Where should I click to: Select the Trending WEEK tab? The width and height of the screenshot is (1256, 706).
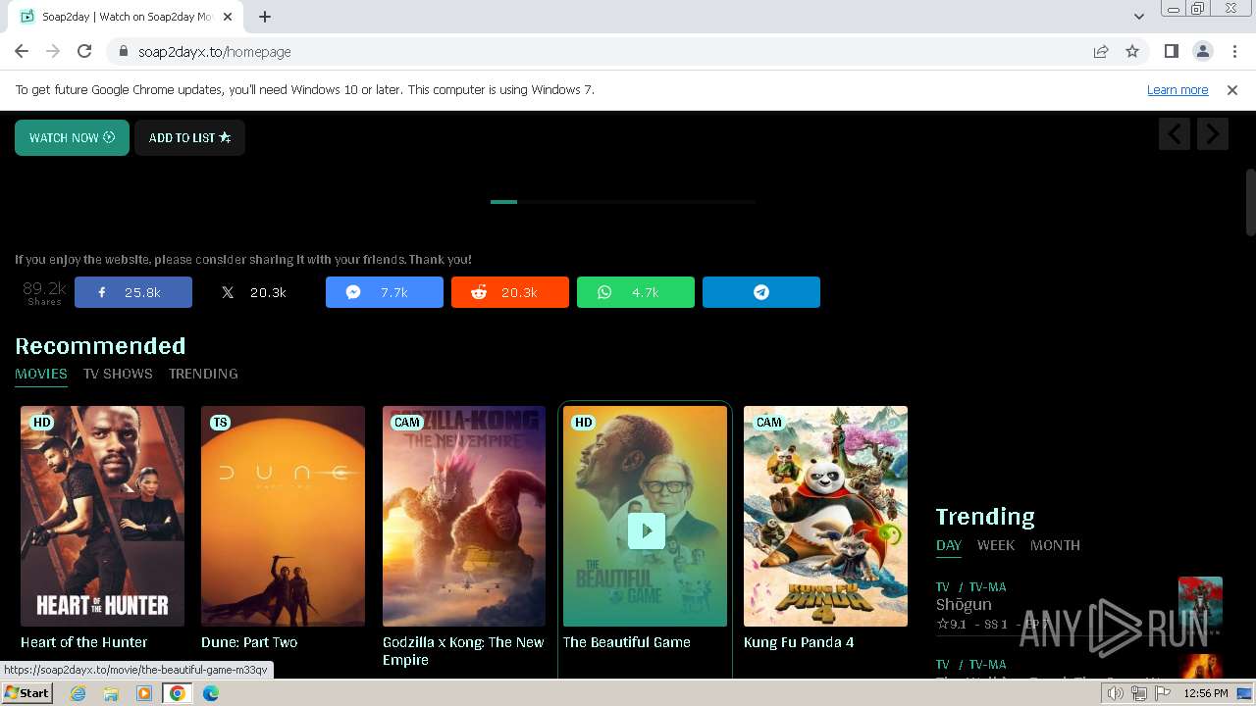pyautogui.click(x=996, y=545)
